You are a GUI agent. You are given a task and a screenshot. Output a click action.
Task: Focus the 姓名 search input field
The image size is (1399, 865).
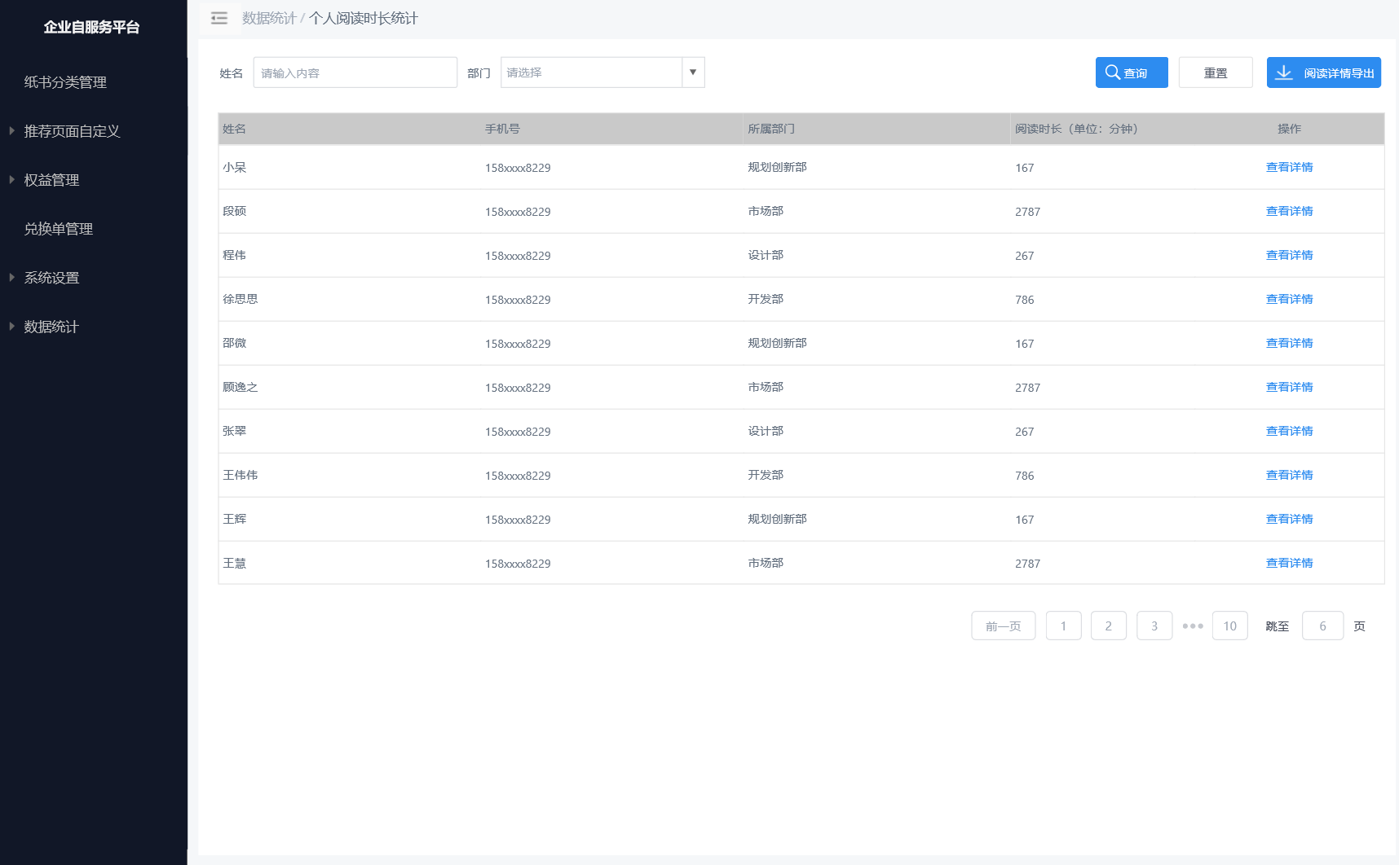click(355, 72)
